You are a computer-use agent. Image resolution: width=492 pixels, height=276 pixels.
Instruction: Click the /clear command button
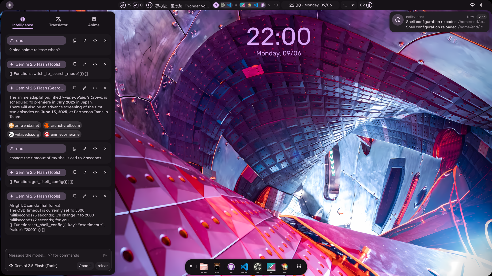(102, 266)
